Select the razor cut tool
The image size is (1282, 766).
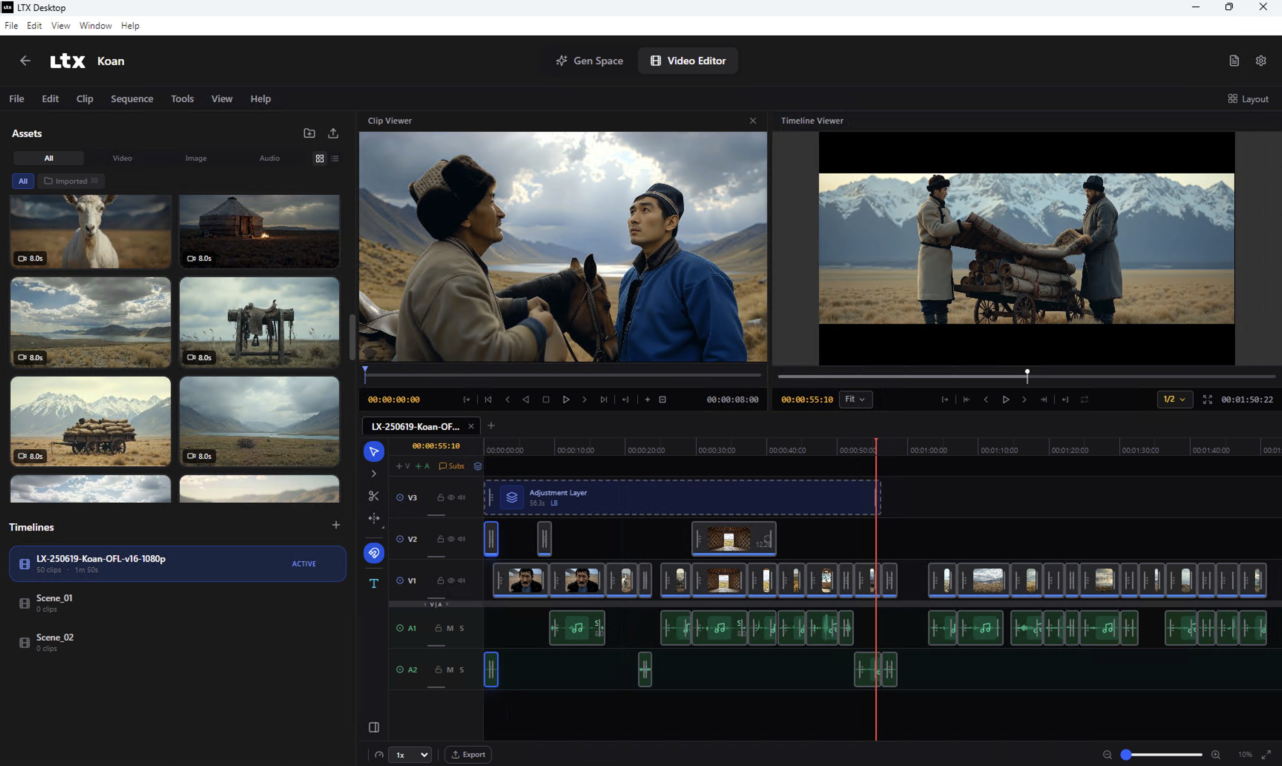point(374,496)
